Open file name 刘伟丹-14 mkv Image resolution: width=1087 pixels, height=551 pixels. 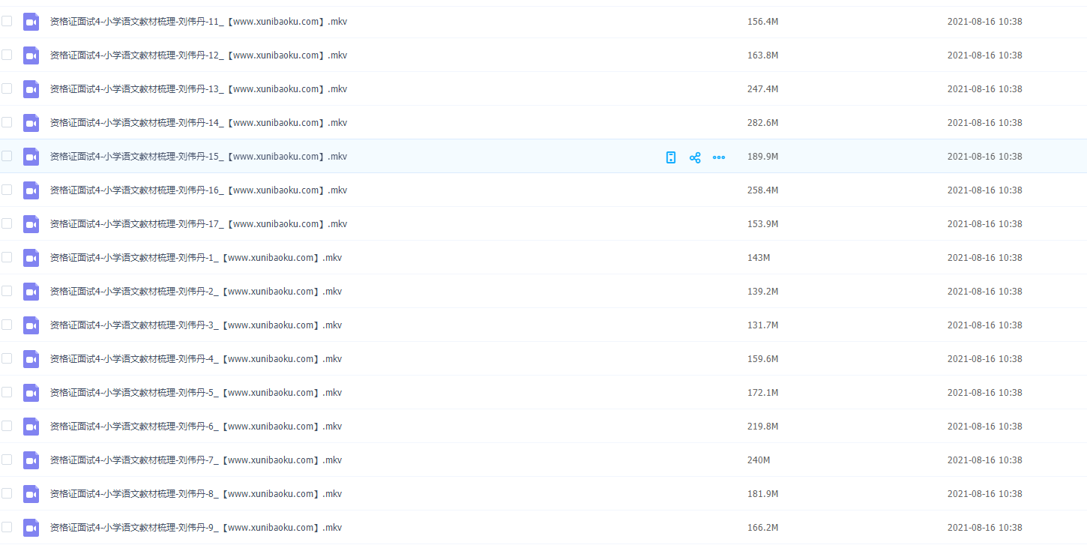198,123
